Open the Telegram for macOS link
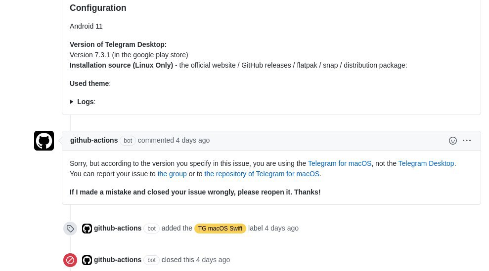The height and width of the screenshot is (271, 489). (340, 163)
